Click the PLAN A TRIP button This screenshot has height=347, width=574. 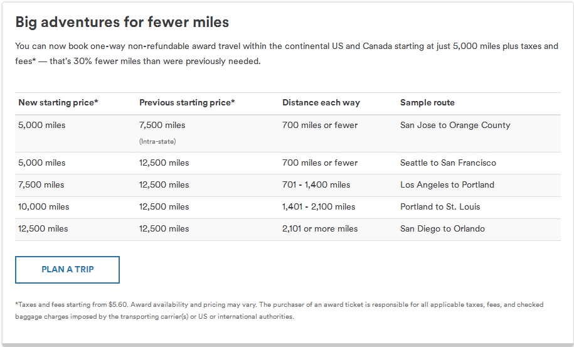67,270
